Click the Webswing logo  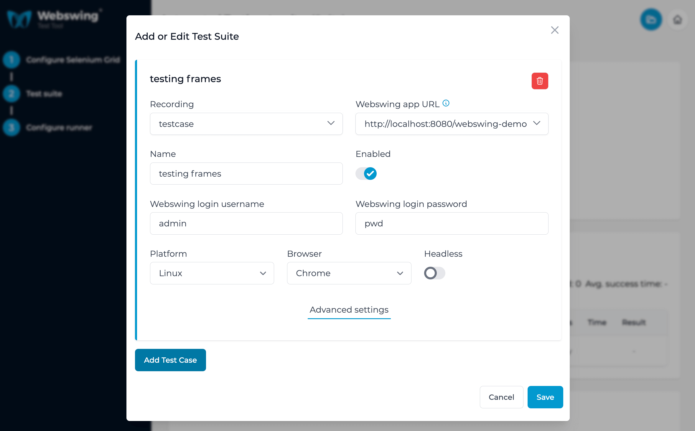click(x=53, y=18)
